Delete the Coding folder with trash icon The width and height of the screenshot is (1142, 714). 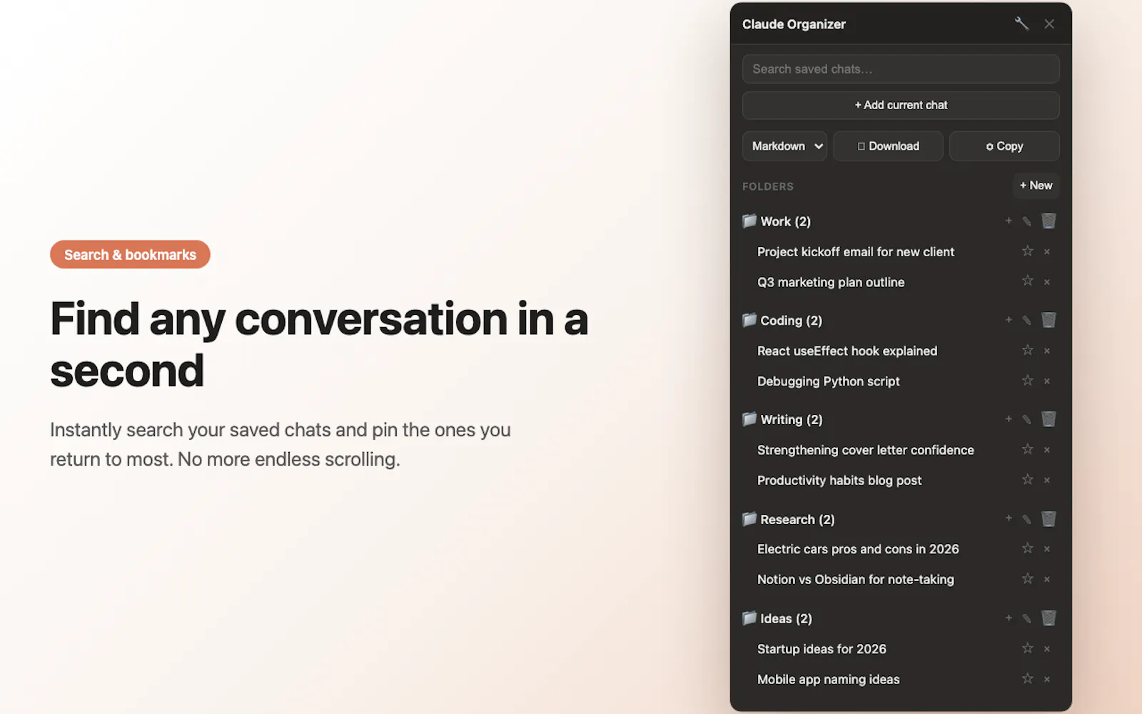click(1048, 320)
